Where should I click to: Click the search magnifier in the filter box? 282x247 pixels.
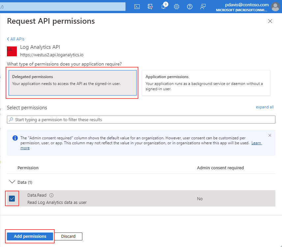pos(11,119)
